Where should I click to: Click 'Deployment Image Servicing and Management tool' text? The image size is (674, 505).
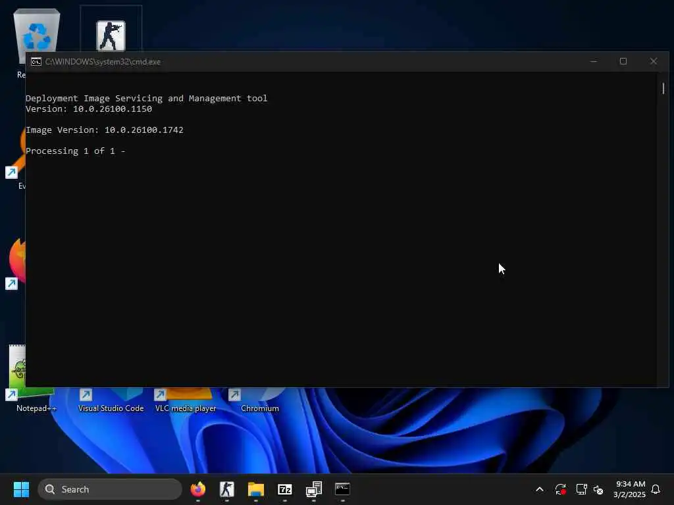pos(146,99)
